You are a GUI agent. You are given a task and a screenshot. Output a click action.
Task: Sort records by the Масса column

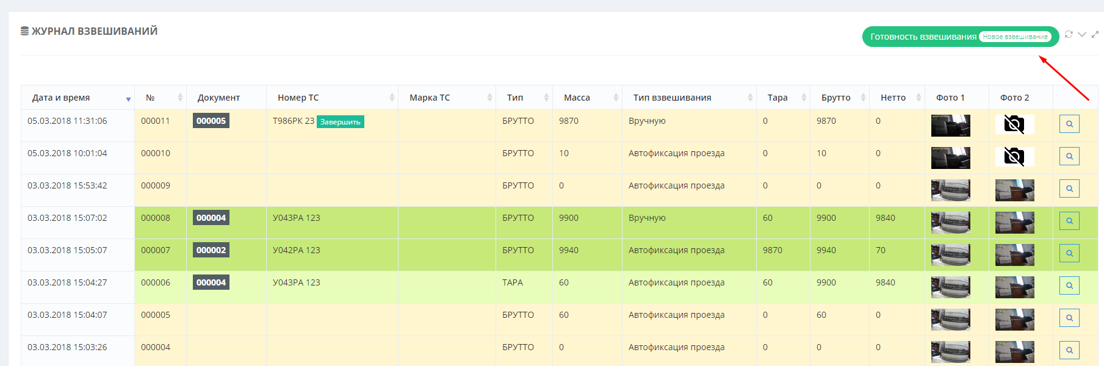click(577, 98)
